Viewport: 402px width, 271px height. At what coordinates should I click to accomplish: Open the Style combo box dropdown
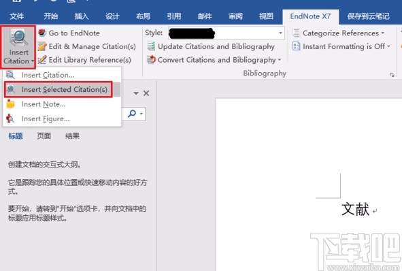[280, 33]
